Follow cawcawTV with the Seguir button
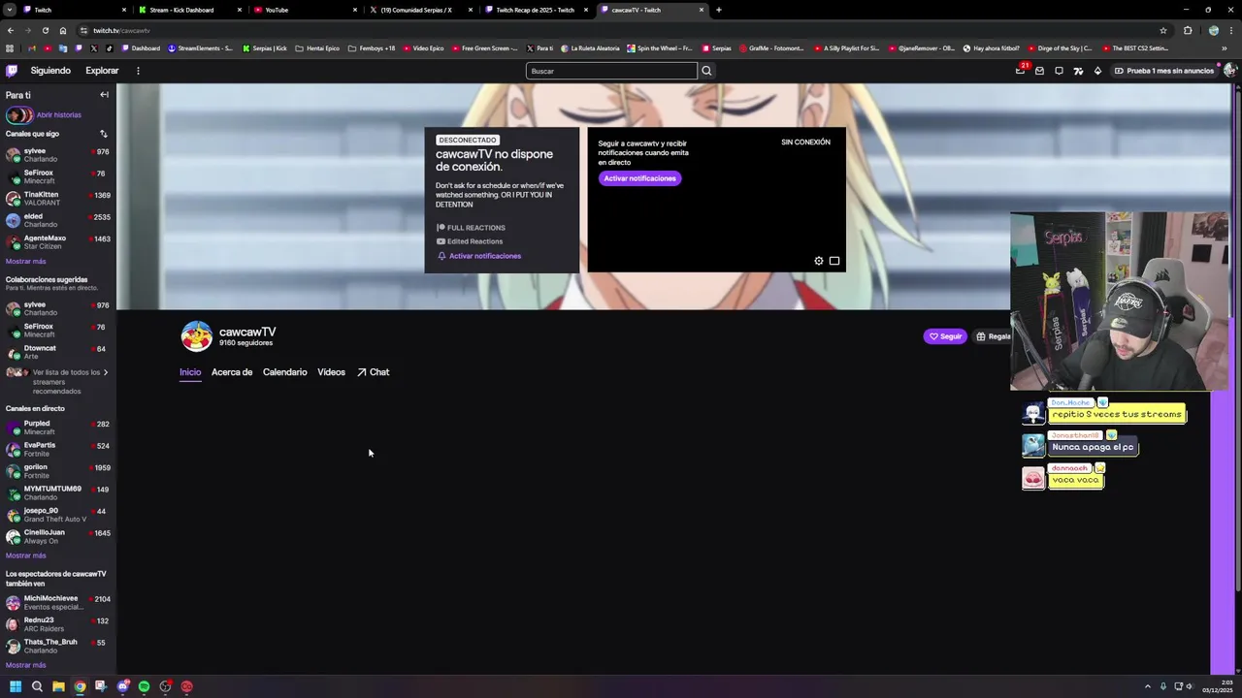 point(945,336)
